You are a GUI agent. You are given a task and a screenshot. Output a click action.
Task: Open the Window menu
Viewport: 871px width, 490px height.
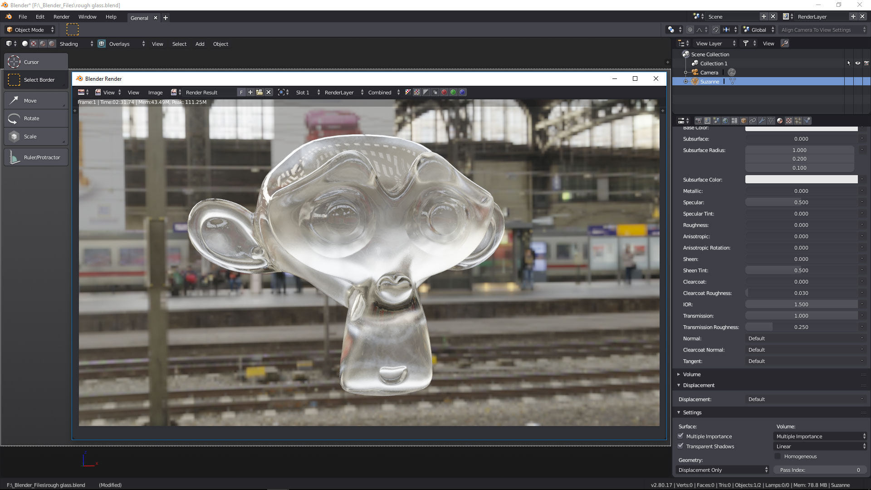click(x=88, y=17)
